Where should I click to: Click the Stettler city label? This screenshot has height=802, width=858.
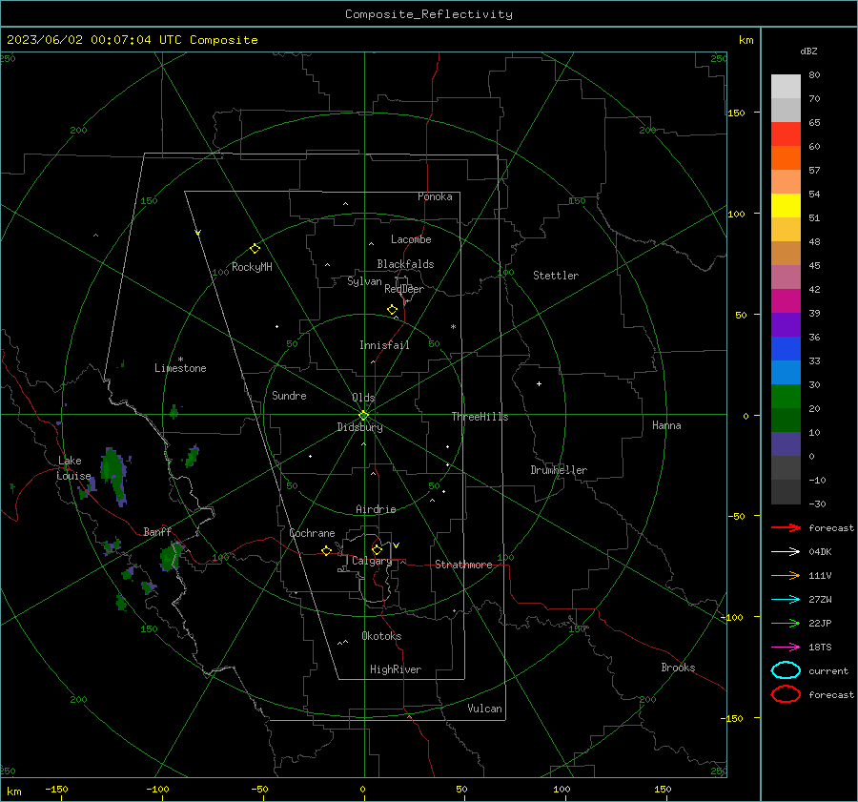(556, 276)
